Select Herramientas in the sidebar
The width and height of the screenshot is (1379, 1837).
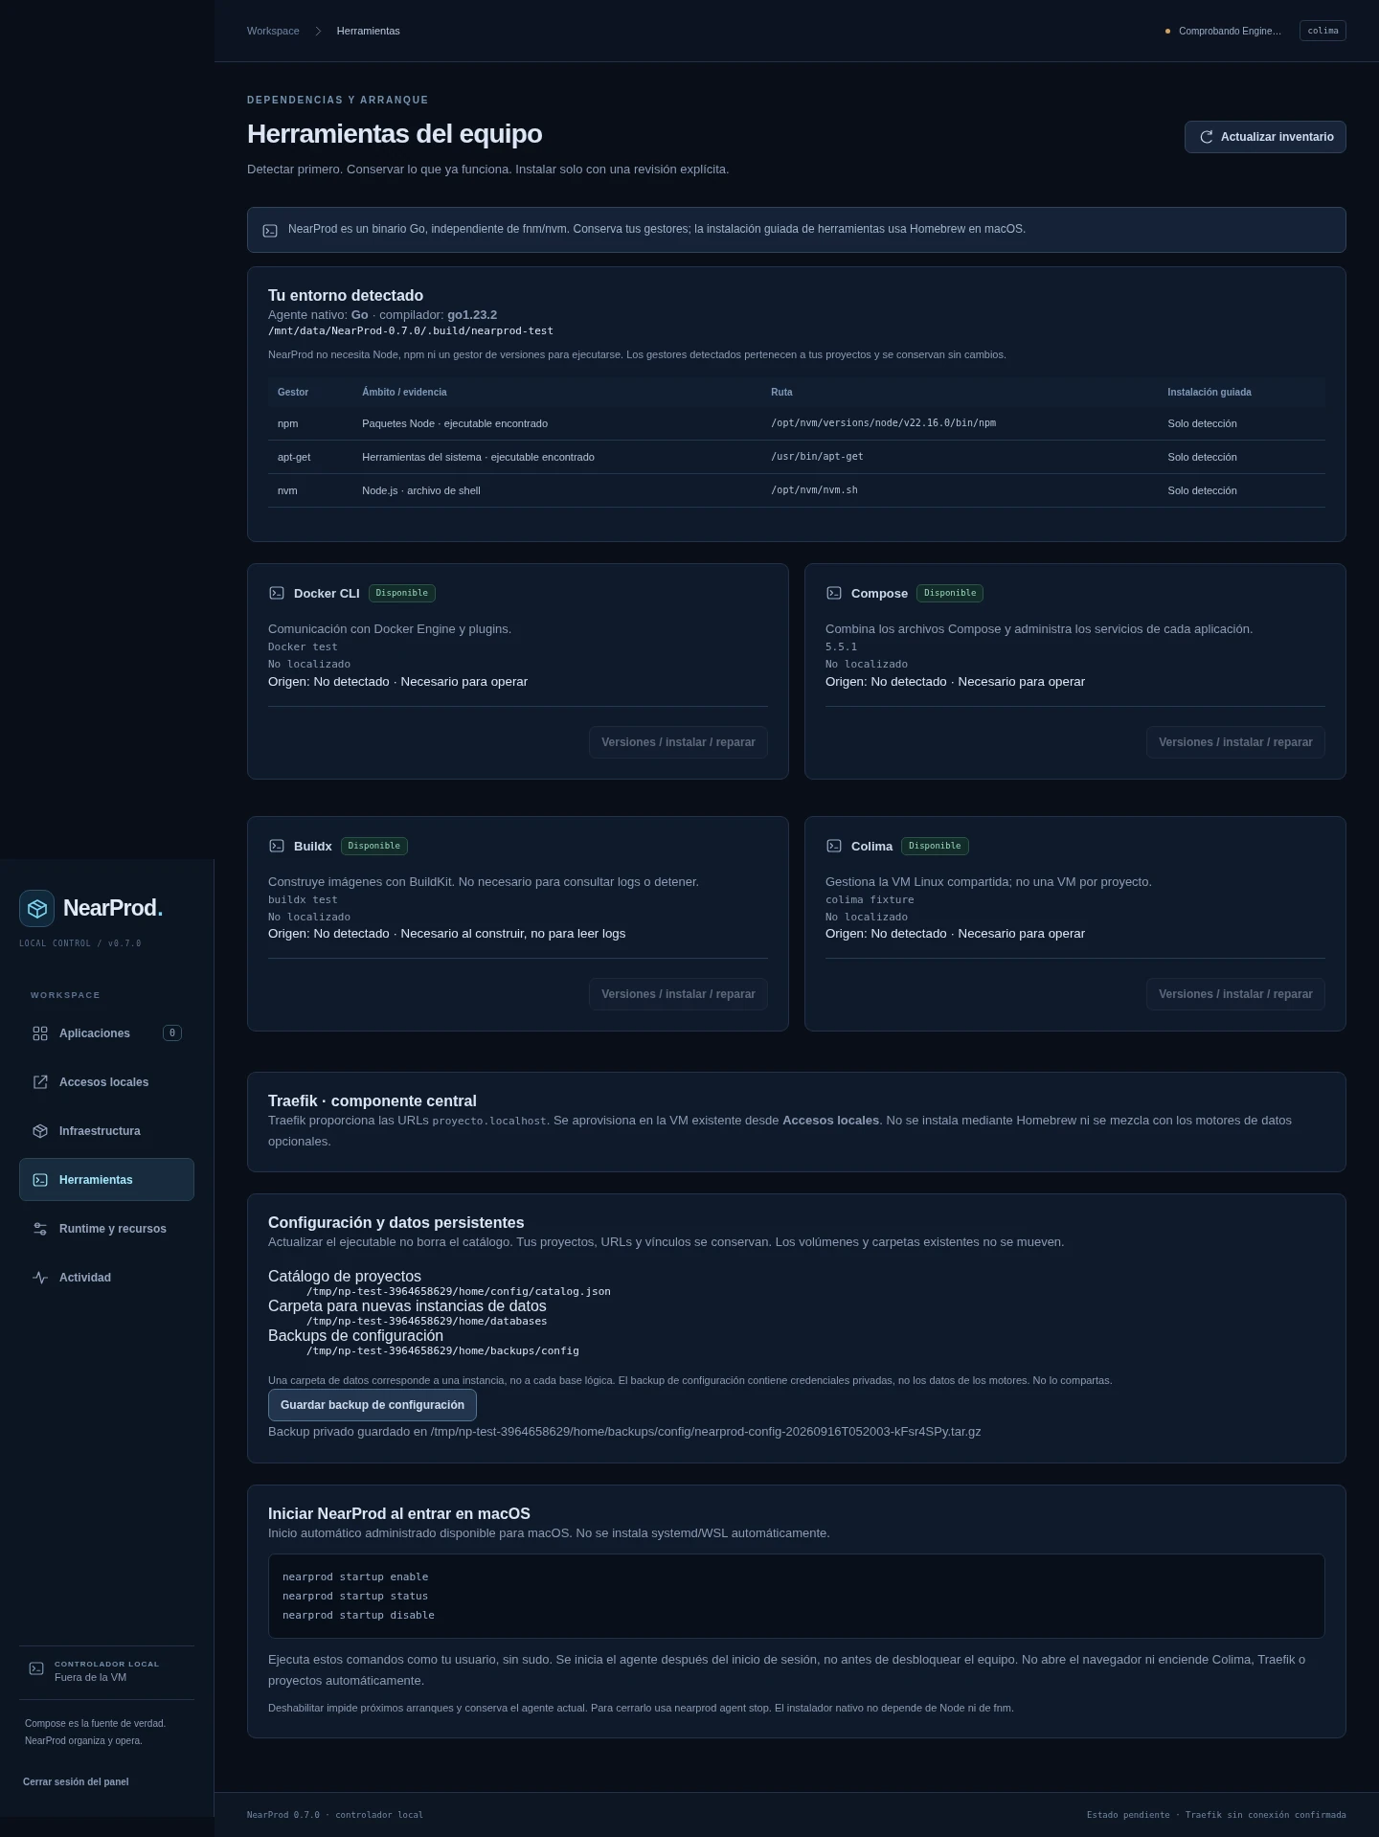click(x=106, y=1180)
